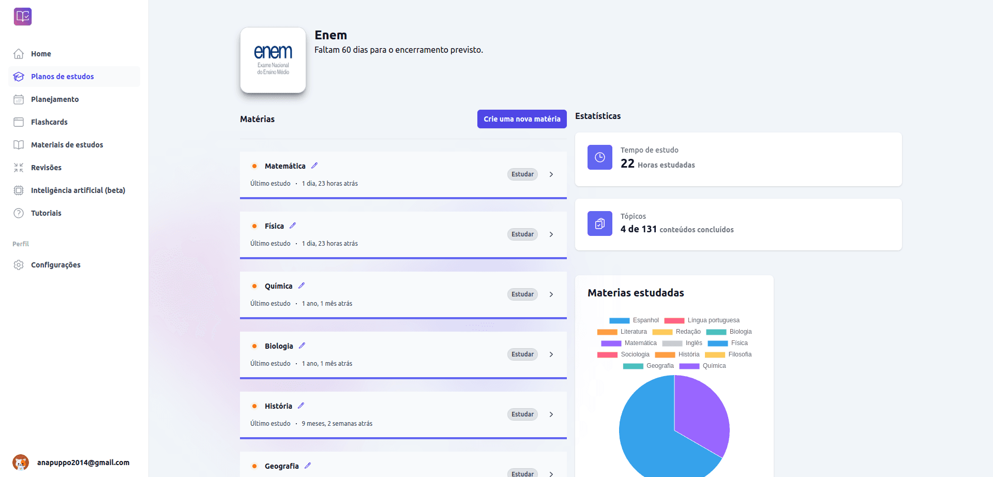
Task: Go to Planejamento section
Action: [x=74, y=99]
